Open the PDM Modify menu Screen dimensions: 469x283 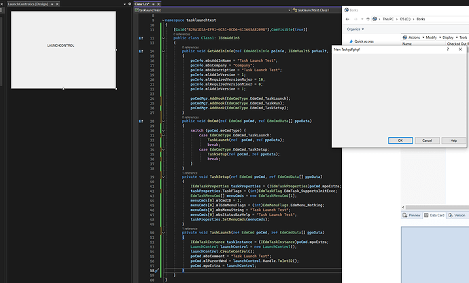433,37
